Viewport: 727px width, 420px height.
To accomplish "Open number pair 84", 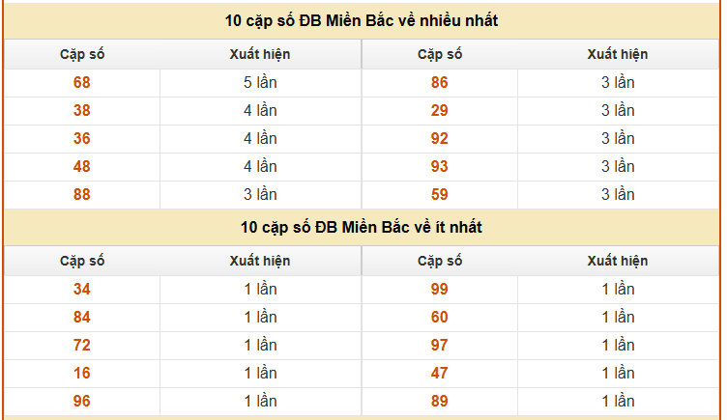I will pos(82,318).
